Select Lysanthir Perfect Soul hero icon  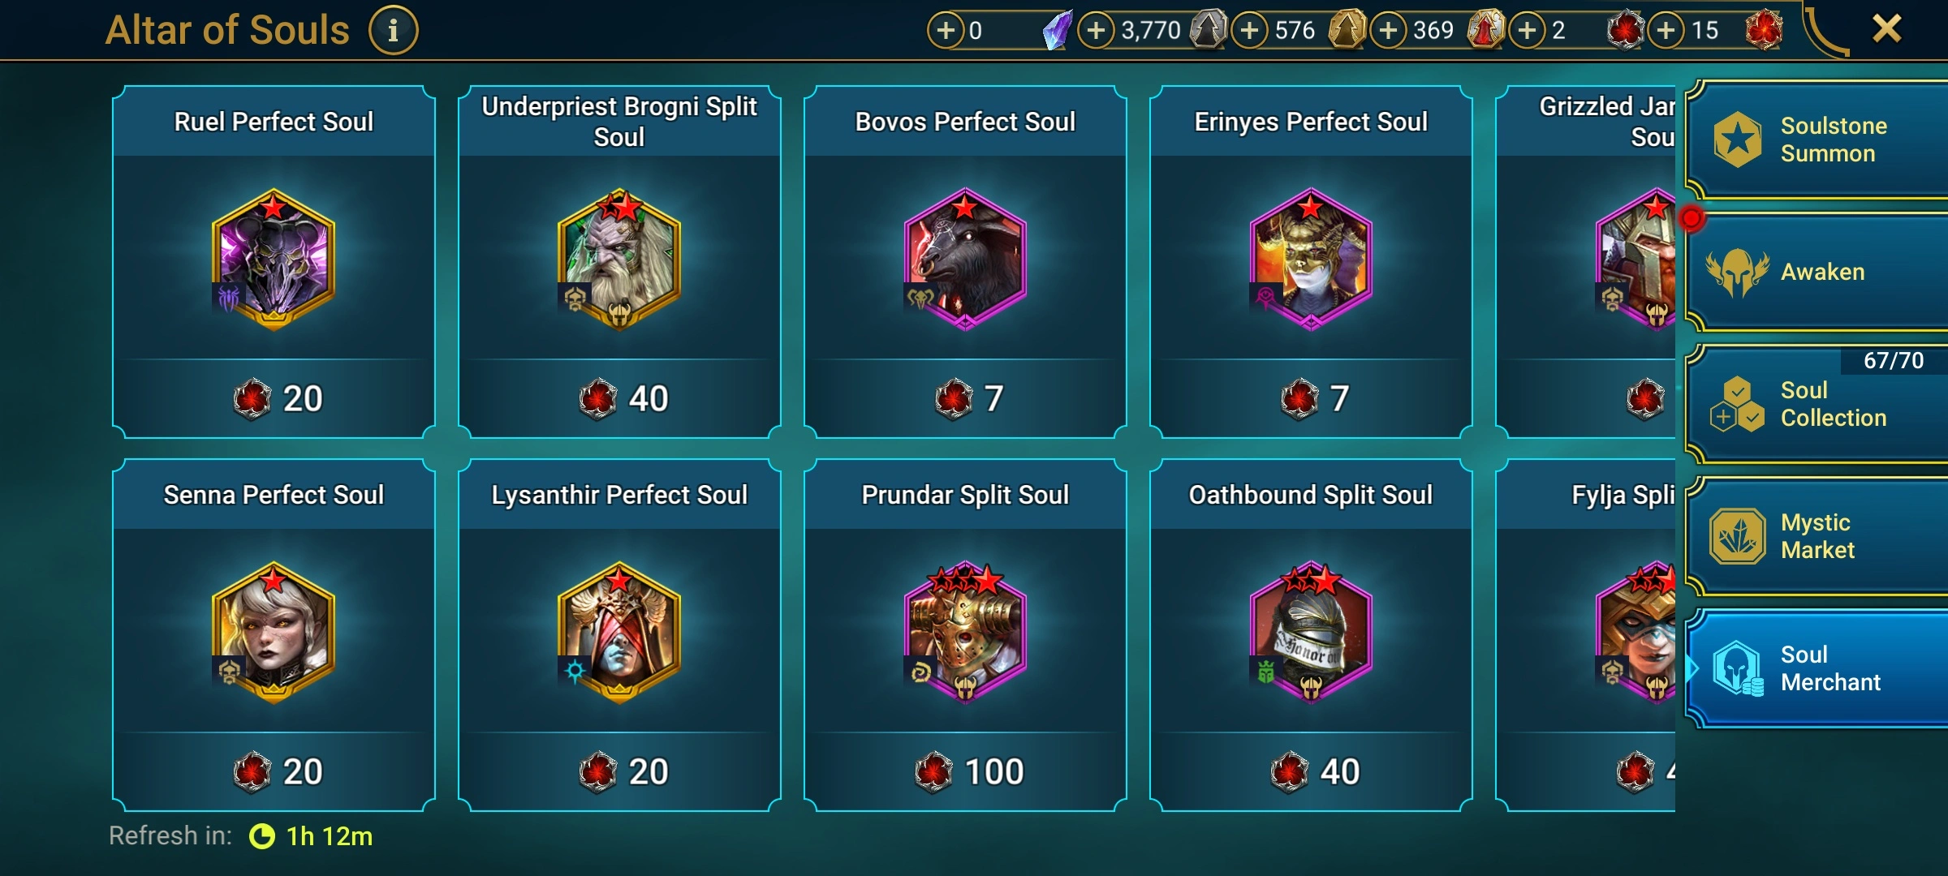[x=619, y=633]
